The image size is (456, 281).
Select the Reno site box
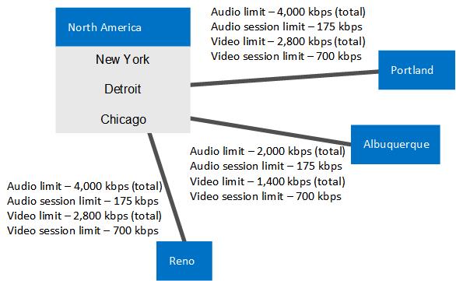click(x=184, y=261)
